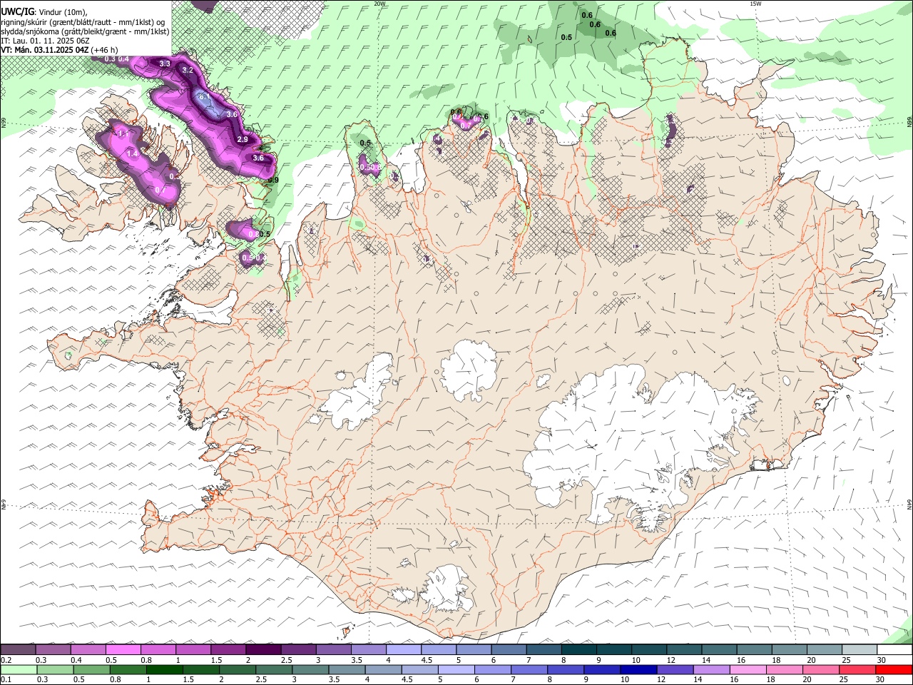Select the 2.9 snowfall value on the map

click(x=243, y=139)
